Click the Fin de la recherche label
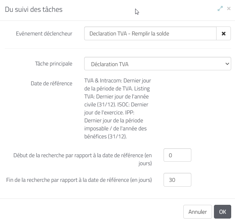Image resolution: width=235 pixels, height=224 pixels. [x=79, y=180]
